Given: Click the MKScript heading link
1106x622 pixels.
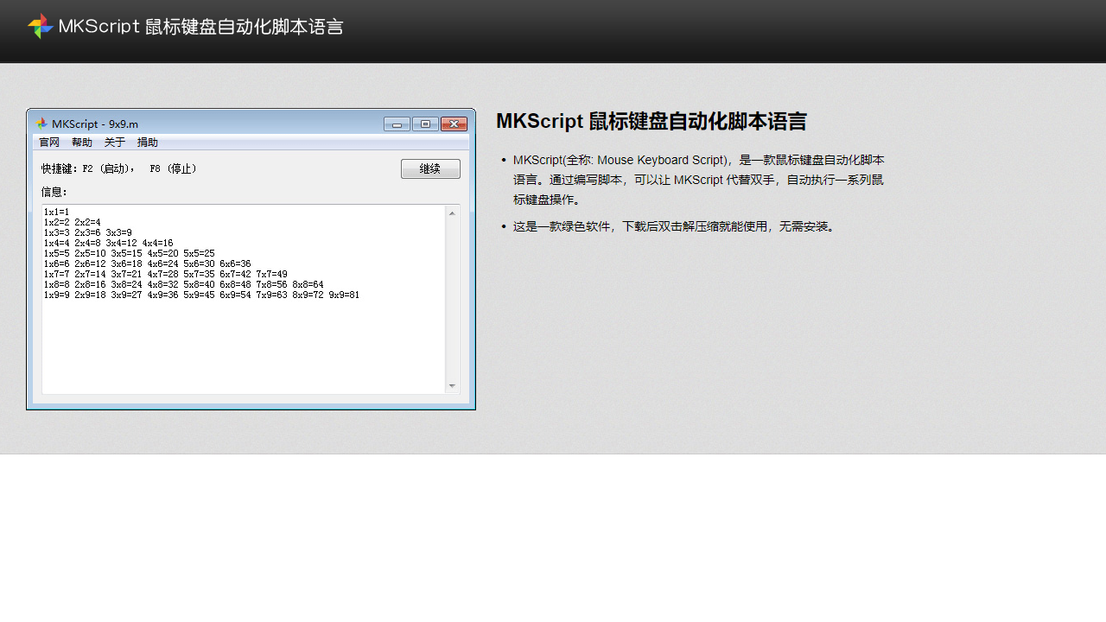Looking at the screenshot, I should click(651, 121).
